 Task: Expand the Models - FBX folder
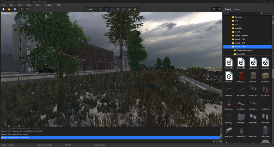(230, 39)
